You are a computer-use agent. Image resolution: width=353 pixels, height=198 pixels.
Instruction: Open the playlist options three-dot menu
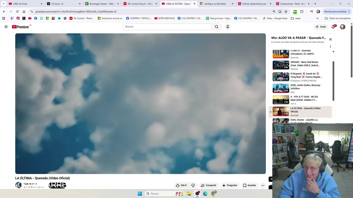[330, 46]
